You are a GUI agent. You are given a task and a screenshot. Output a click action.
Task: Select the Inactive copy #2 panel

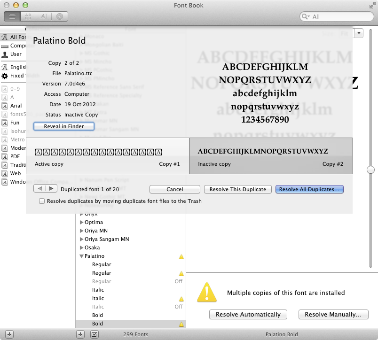[271, 156]
